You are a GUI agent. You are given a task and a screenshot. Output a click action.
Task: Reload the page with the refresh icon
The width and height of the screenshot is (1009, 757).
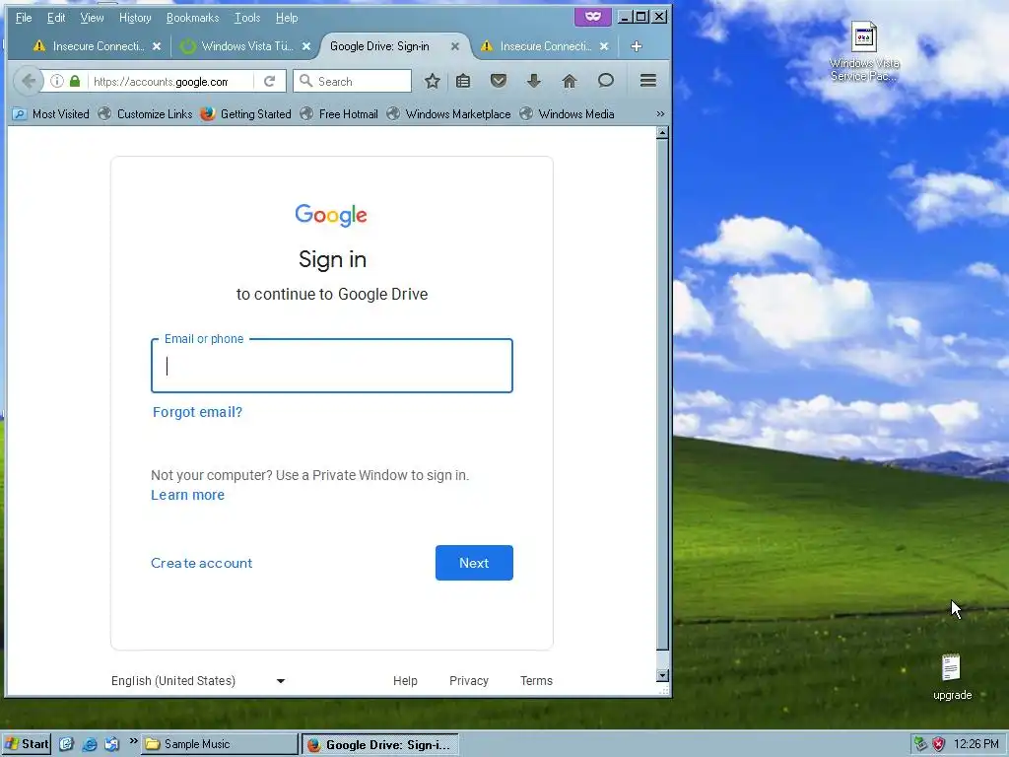tap(270, 81)
